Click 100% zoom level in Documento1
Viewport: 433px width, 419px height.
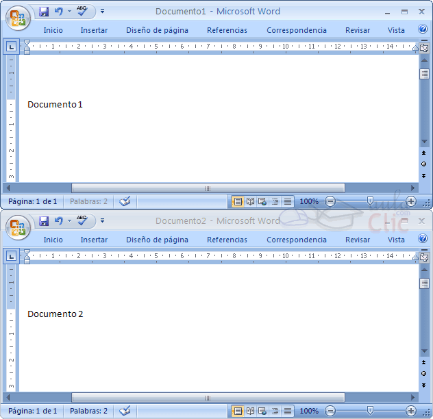click(309, 201)
